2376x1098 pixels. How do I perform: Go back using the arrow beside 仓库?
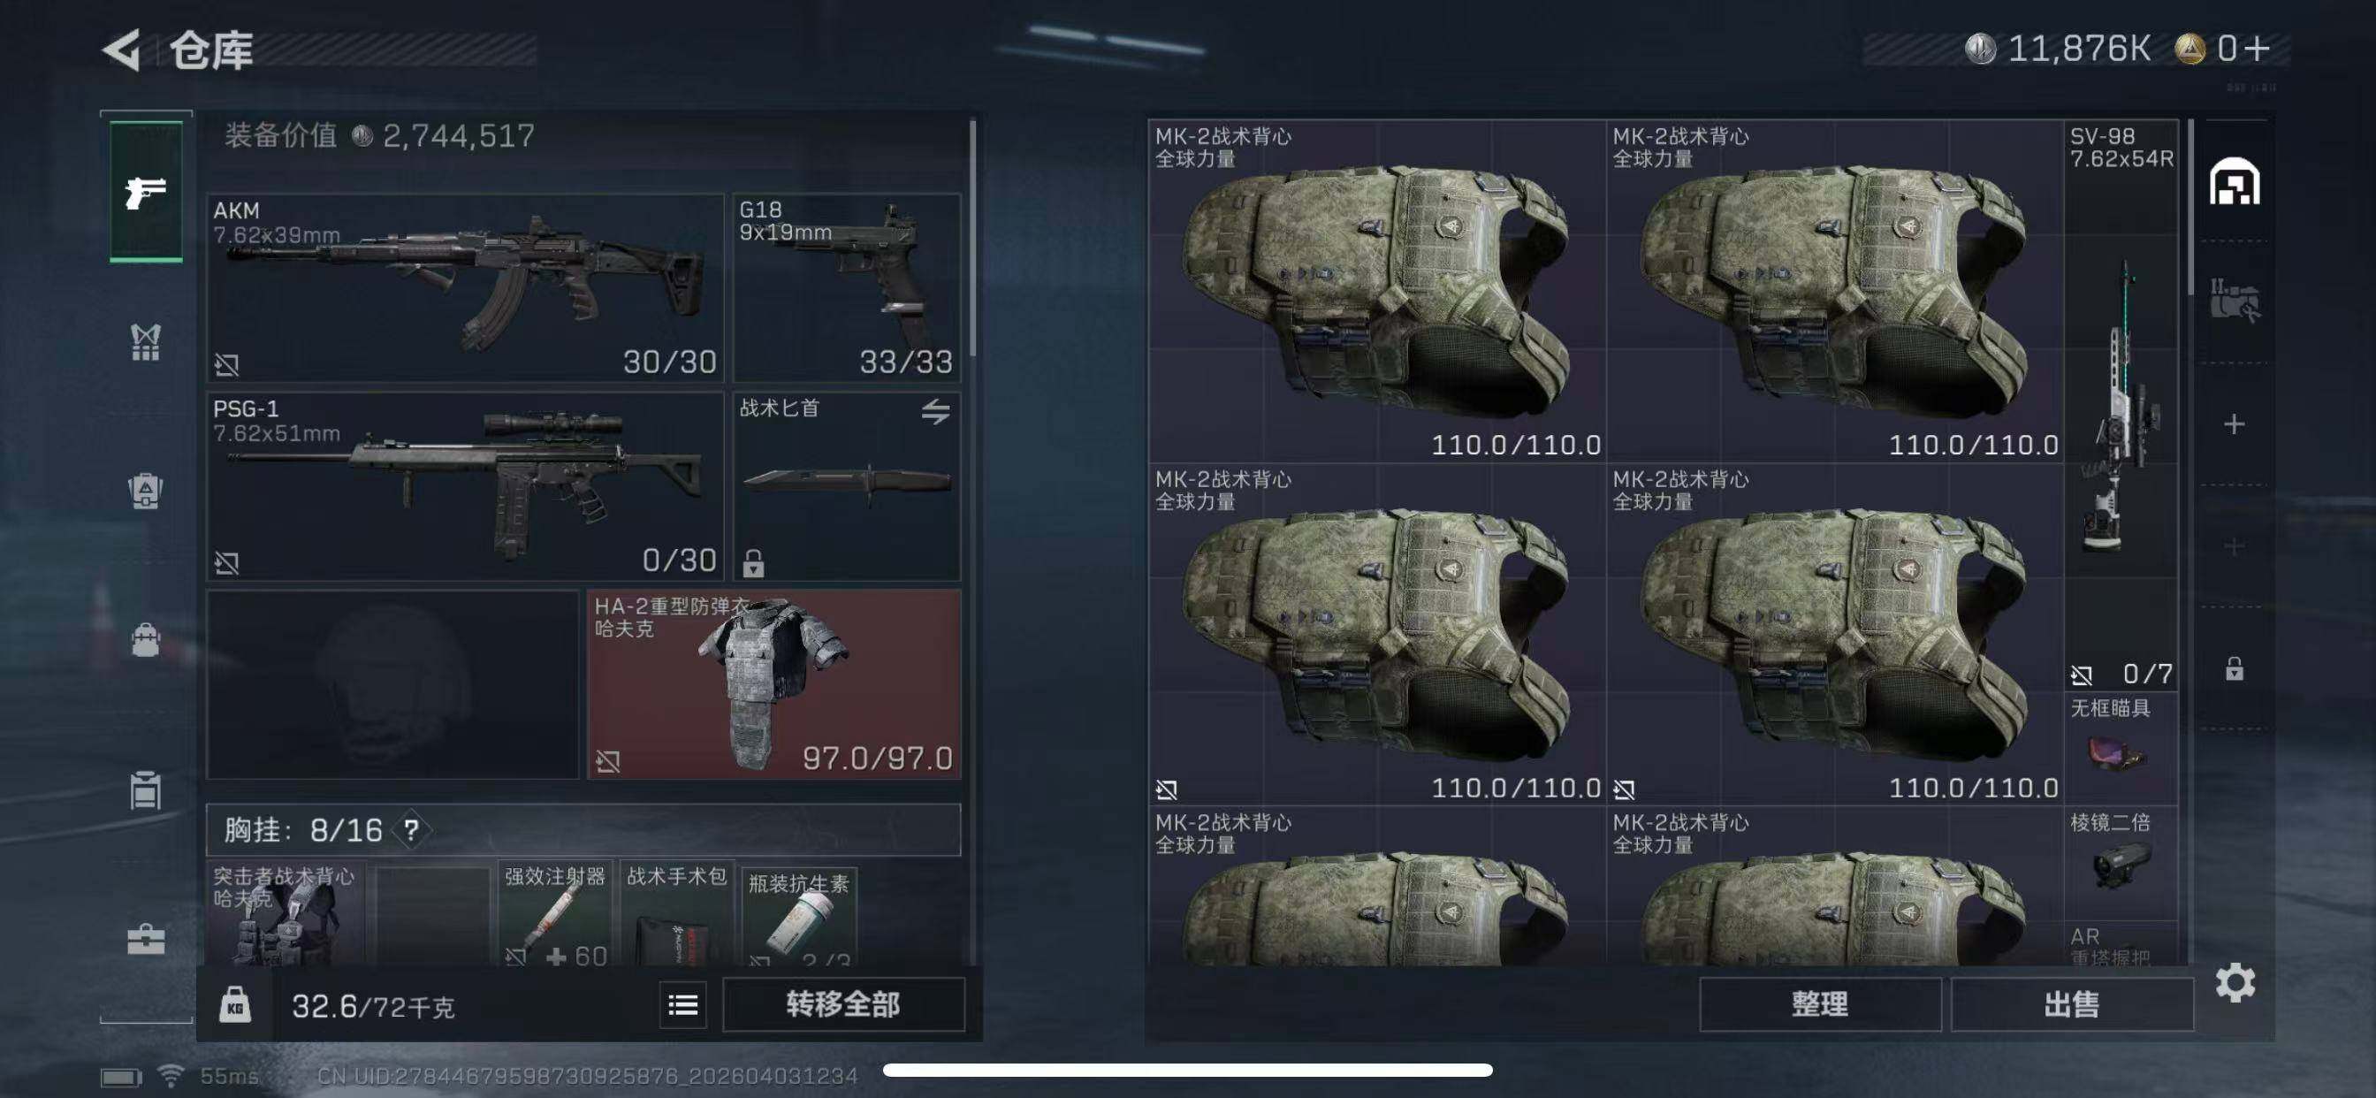pos(122,49)
